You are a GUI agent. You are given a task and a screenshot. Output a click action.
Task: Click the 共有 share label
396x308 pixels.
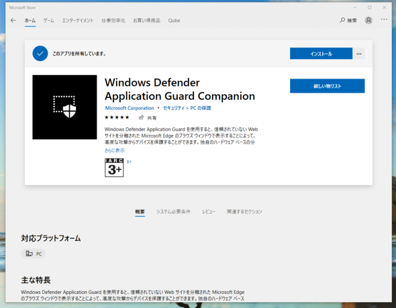click(152, 117)
